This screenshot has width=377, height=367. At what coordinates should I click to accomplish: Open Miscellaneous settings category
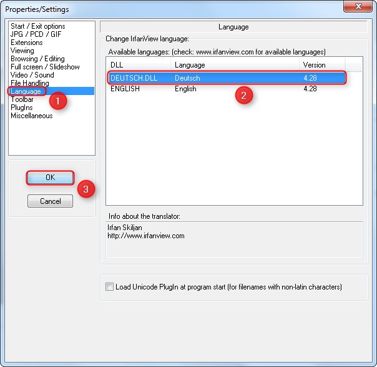click(x=31, y=116)
